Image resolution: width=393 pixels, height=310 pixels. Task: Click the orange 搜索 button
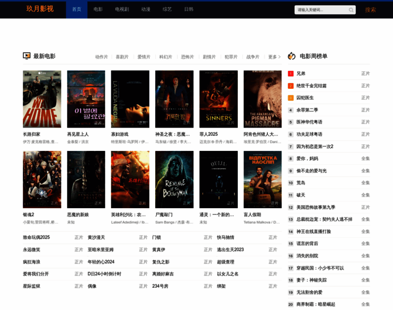(370, 10)
